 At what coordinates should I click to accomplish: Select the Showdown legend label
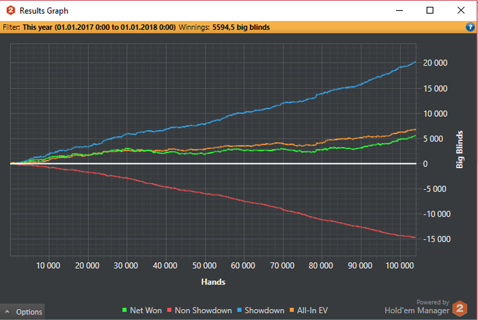pos(264,310)
